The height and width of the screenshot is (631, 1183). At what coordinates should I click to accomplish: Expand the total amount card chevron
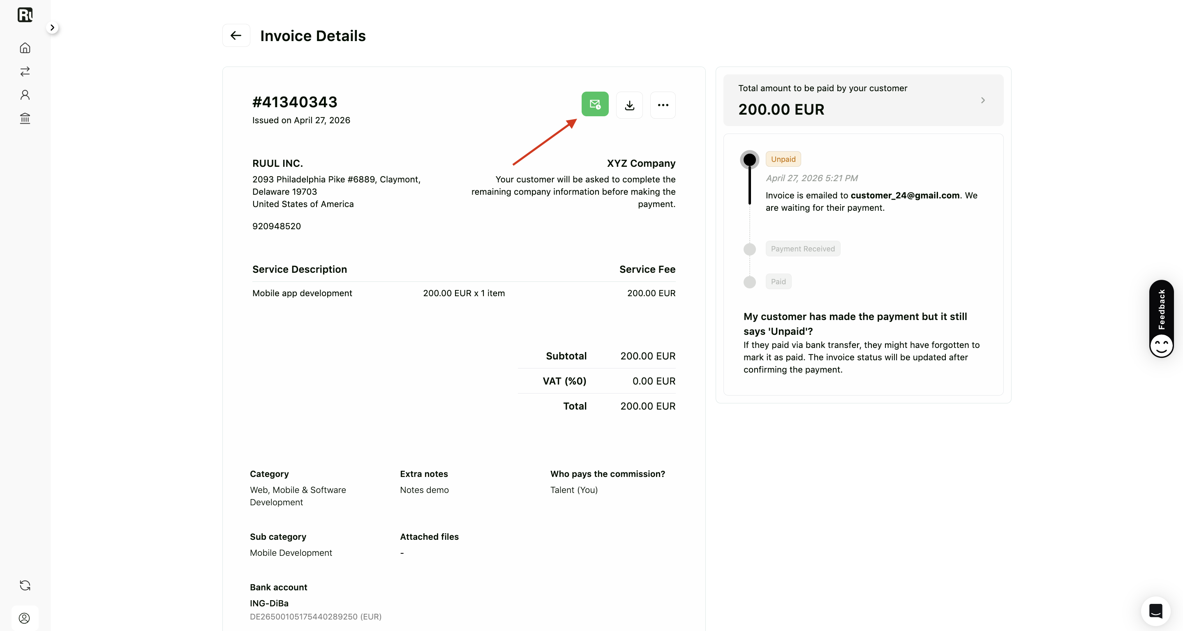pyautogui.click(x=983, y=100)
